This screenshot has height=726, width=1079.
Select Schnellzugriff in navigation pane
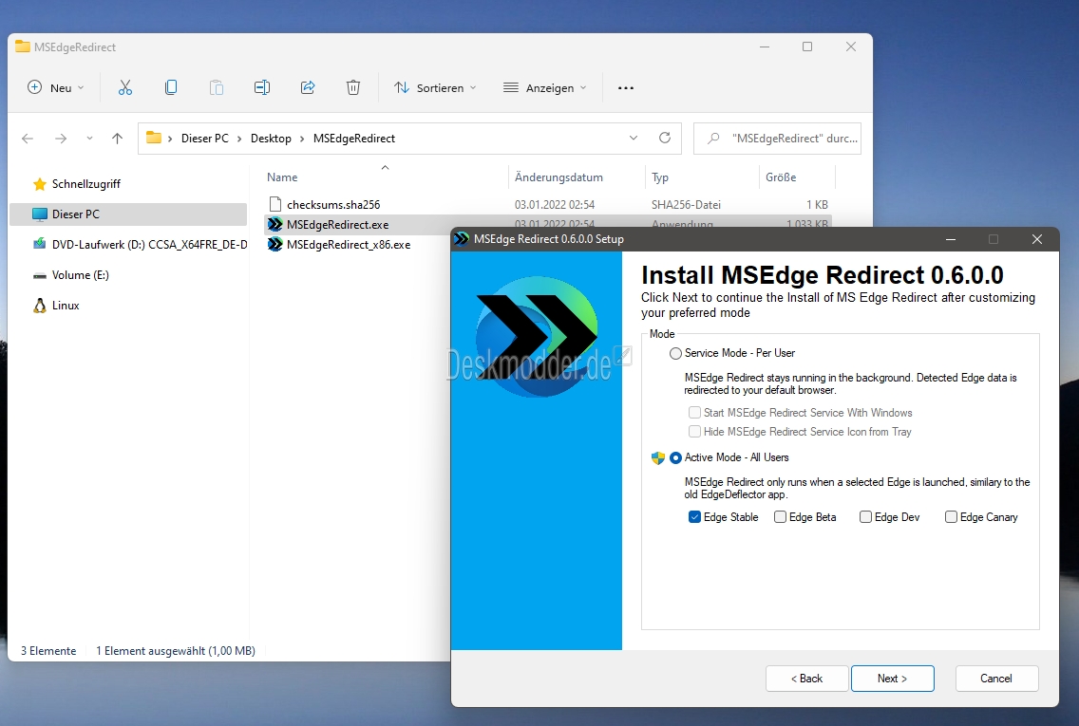point(86,184)
